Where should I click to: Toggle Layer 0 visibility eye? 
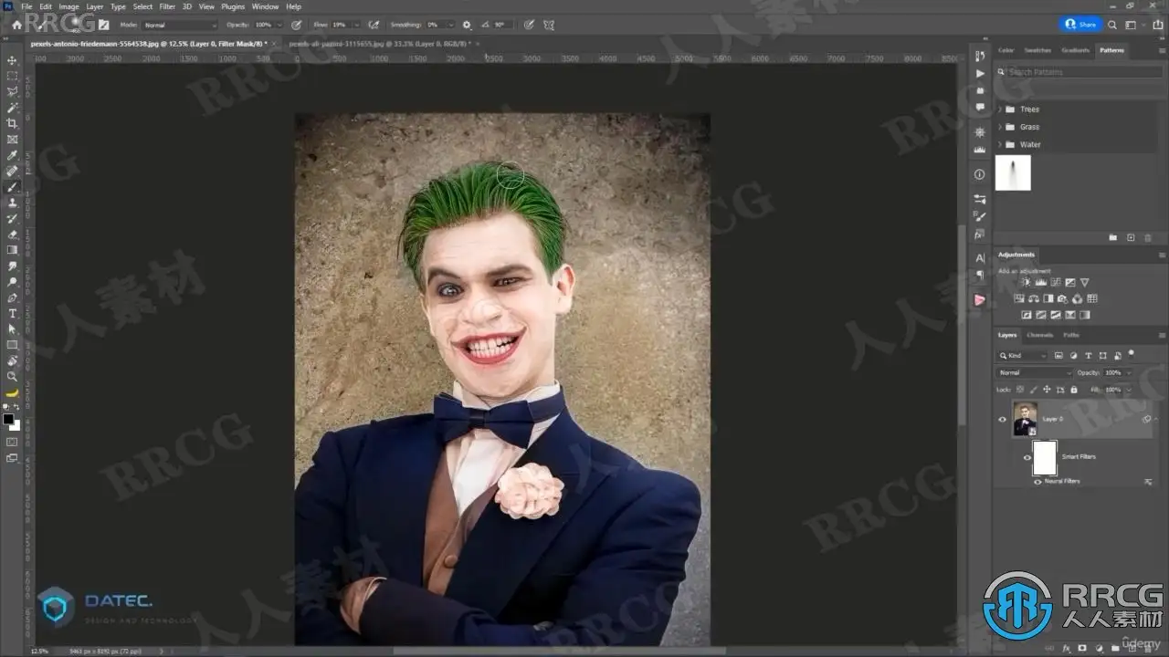[1002, 420]
